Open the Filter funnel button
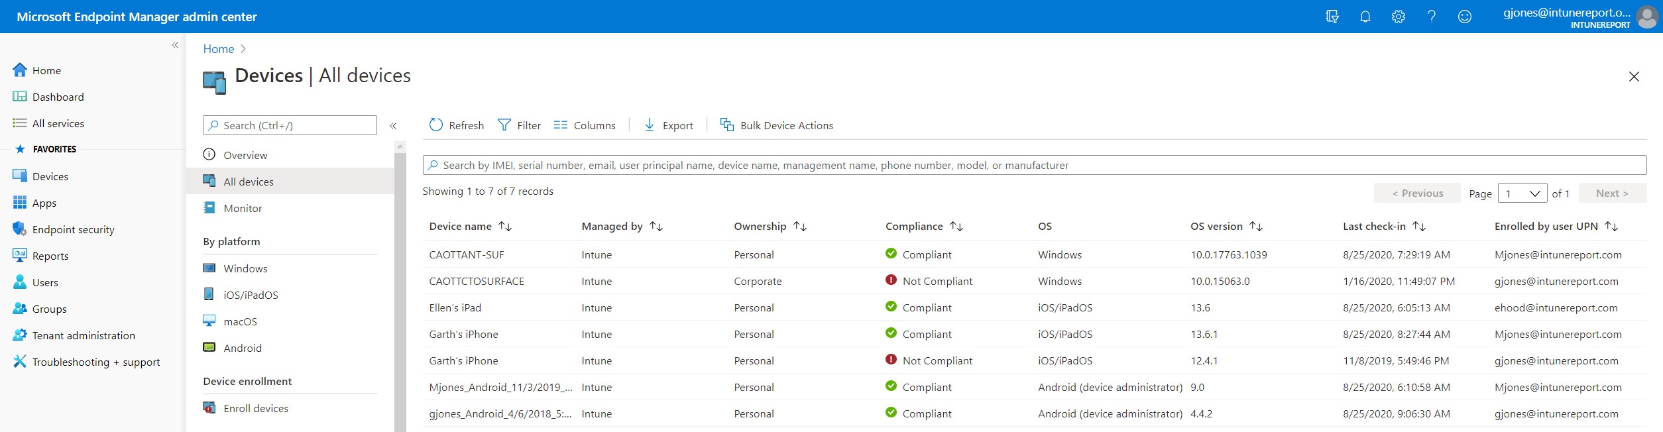 519,125
